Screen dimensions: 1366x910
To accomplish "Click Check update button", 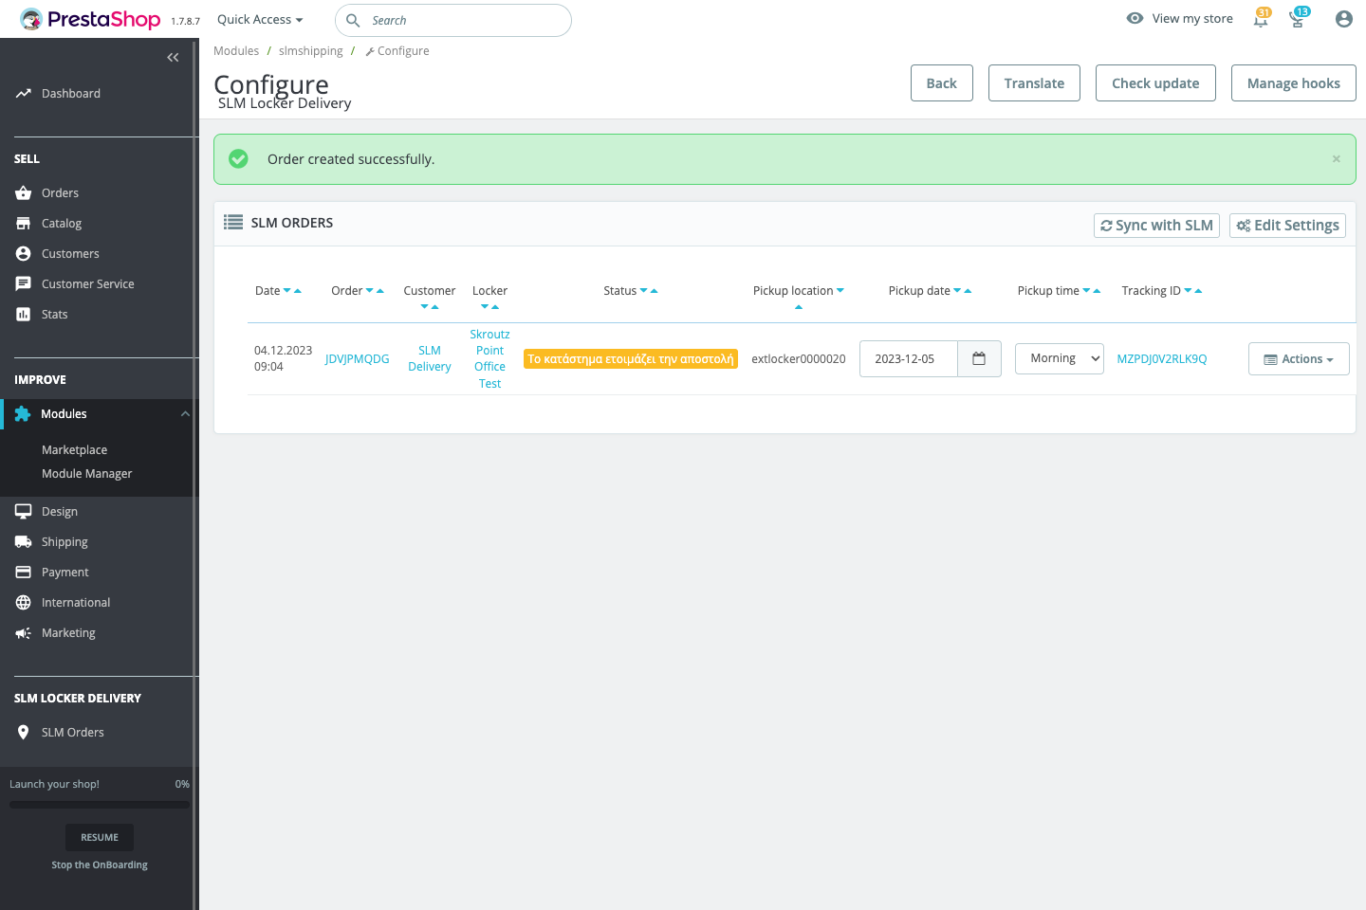I will pyautogui.click(x=1155, y=82).
